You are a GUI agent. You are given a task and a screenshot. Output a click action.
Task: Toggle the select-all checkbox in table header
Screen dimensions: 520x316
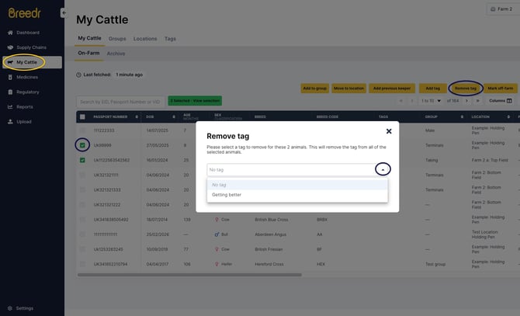click(82, 116)
